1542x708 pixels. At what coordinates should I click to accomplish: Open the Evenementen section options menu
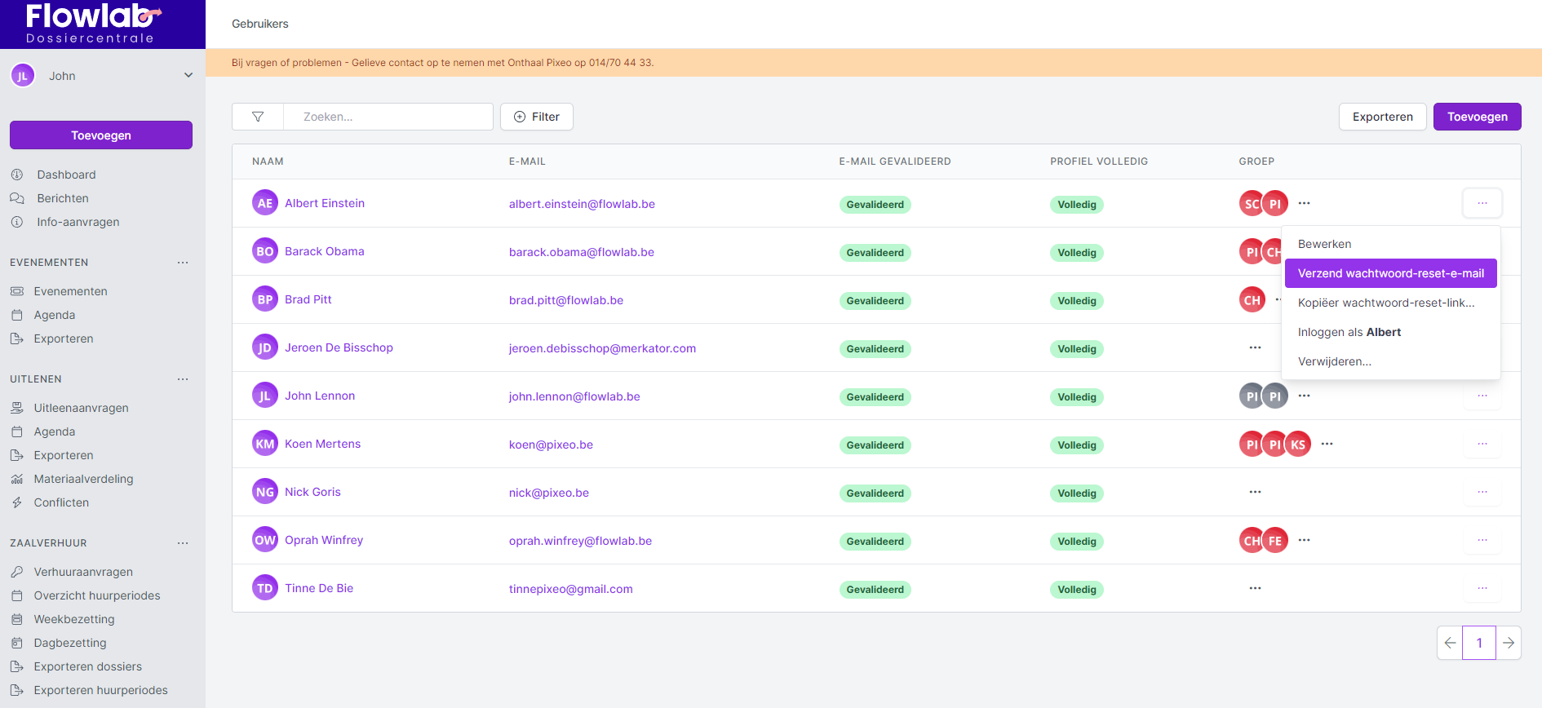(x=183, y=263)
